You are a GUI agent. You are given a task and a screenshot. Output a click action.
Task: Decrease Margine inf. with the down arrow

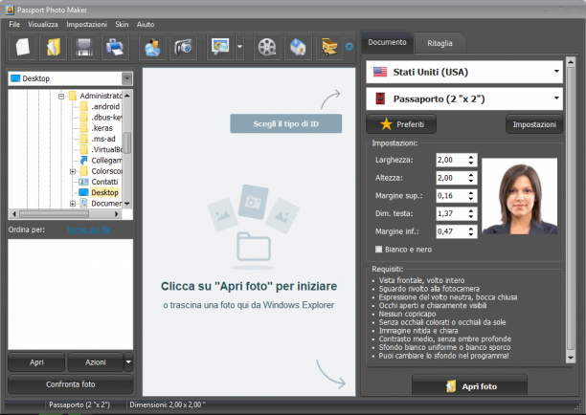point(471,234)
